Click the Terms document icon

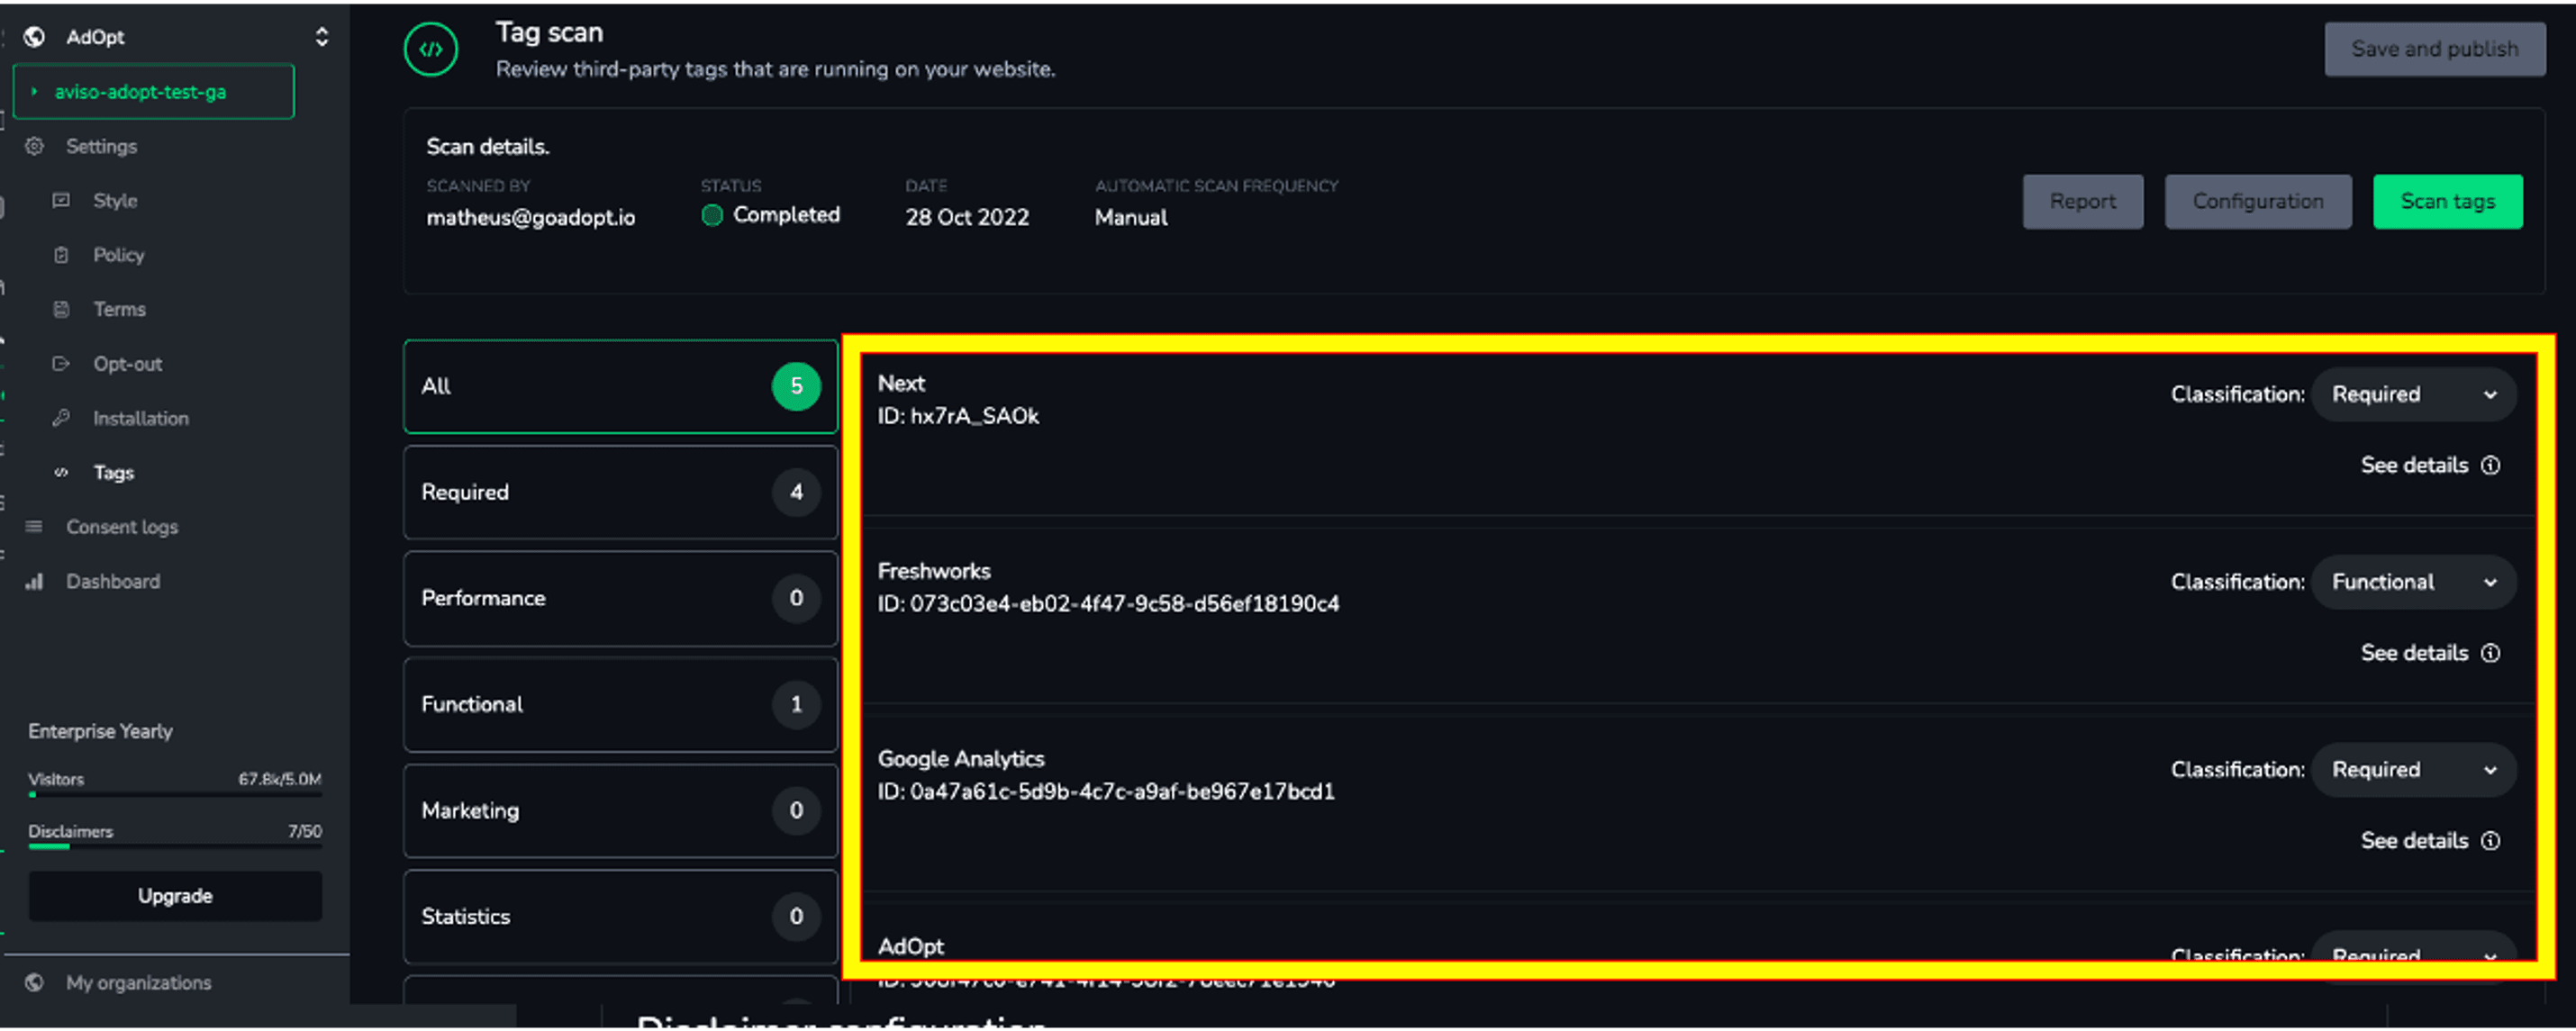(61, 309)
